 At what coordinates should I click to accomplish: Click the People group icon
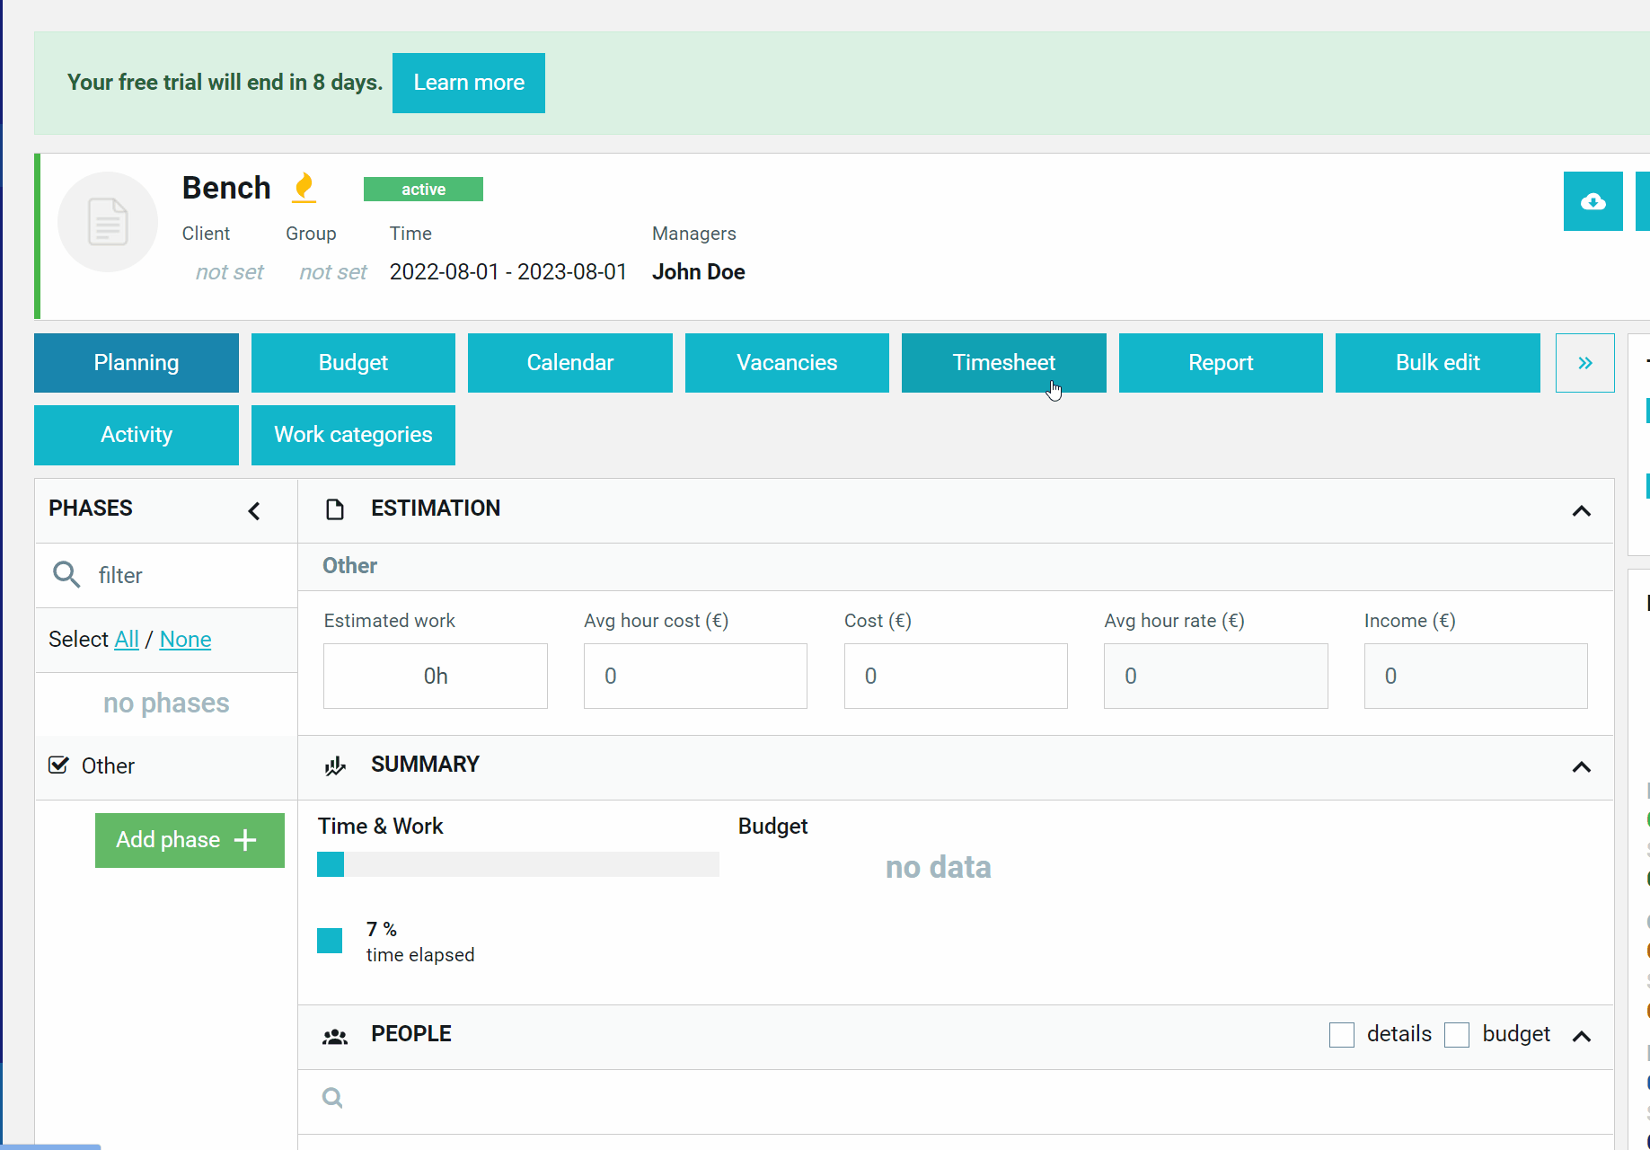tap(335, 1037)
